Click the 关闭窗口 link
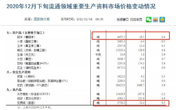This screenshot has height=110, width=176. 123,20
